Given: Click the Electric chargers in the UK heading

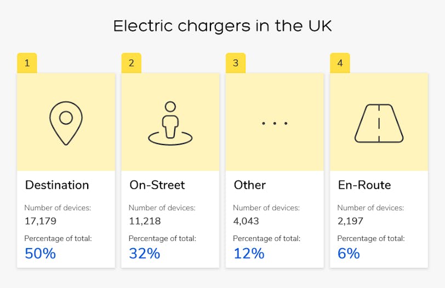Looking at the screenshot, I should pyautogui.click(x=222, y=26).
